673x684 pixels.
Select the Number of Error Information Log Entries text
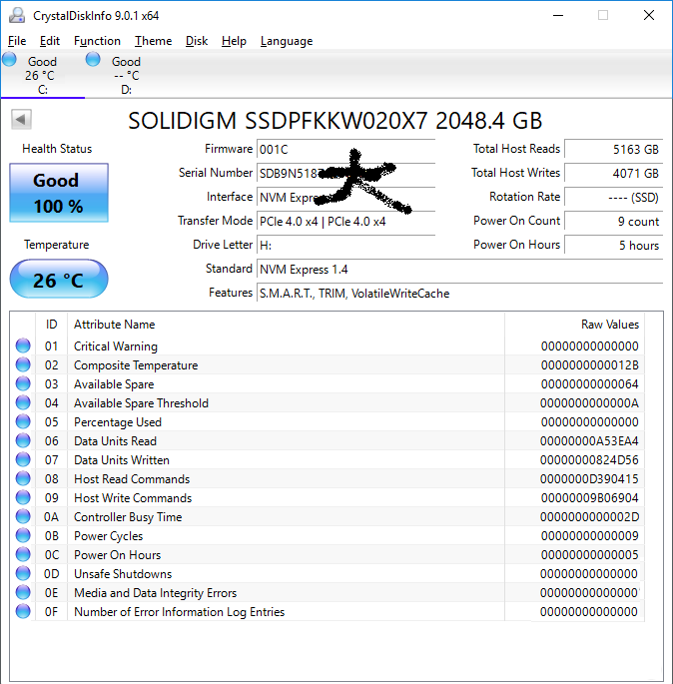click(180, 611)
